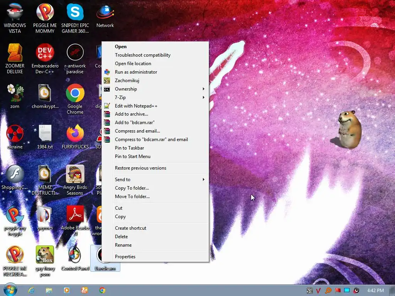Viewport: 395px width, 296px height.
Task: Select Create shortcut
Action: pos(155,228)
